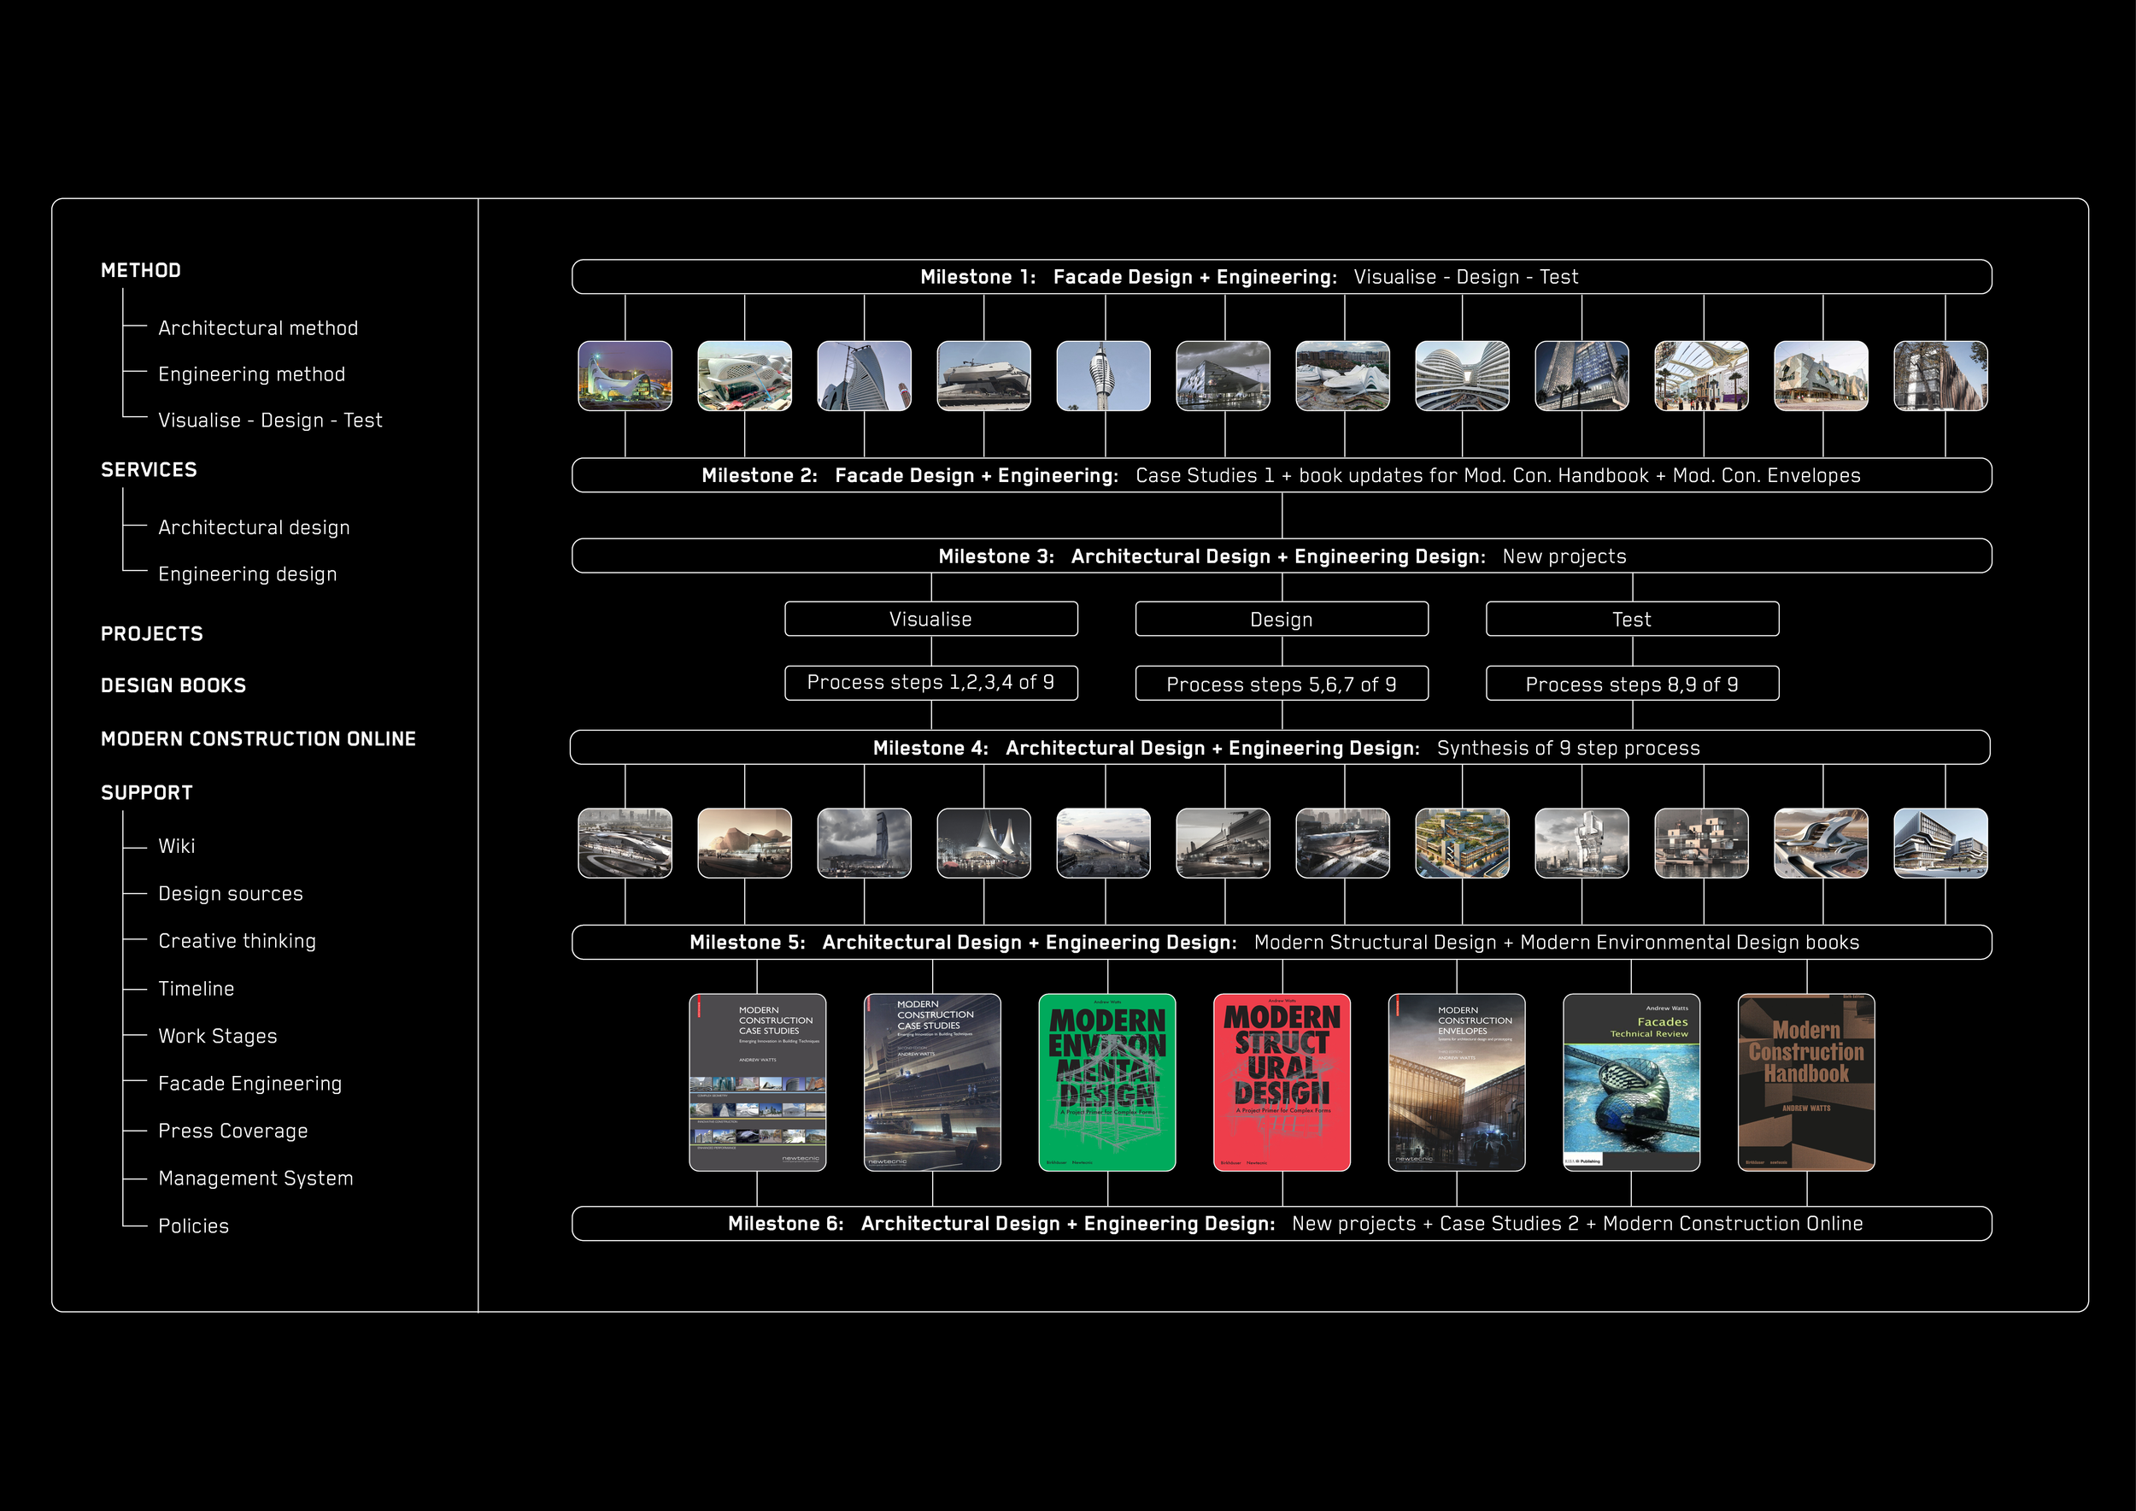Open the green Modern Environmental Design book cover
The height and width of the screenshot is (1511, 2136).
point(1107,1082)
